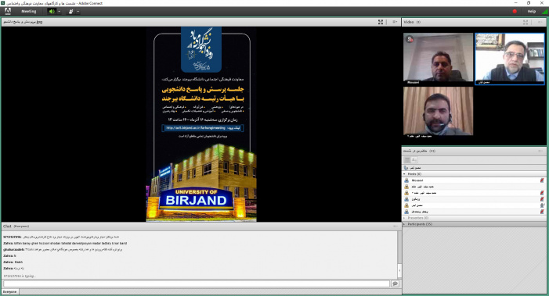Open the Help menu

coord(532,12)
